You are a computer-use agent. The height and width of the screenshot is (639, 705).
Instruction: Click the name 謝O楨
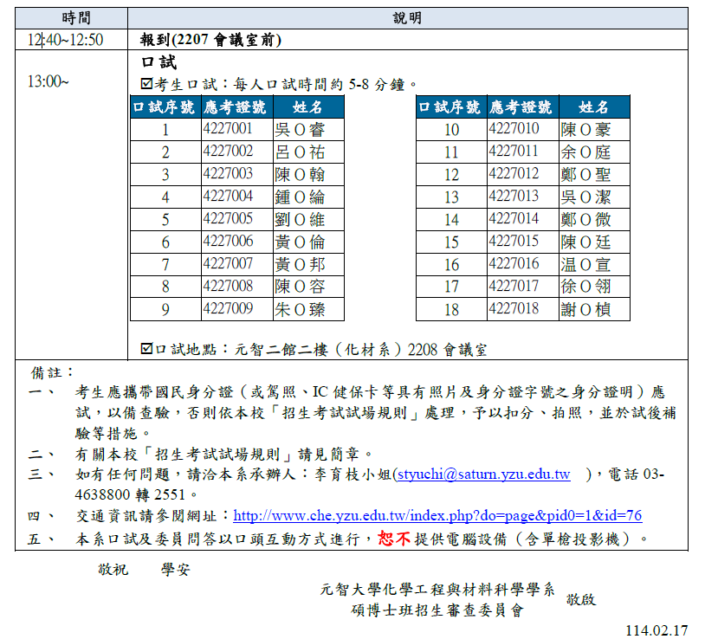point(585,310)
